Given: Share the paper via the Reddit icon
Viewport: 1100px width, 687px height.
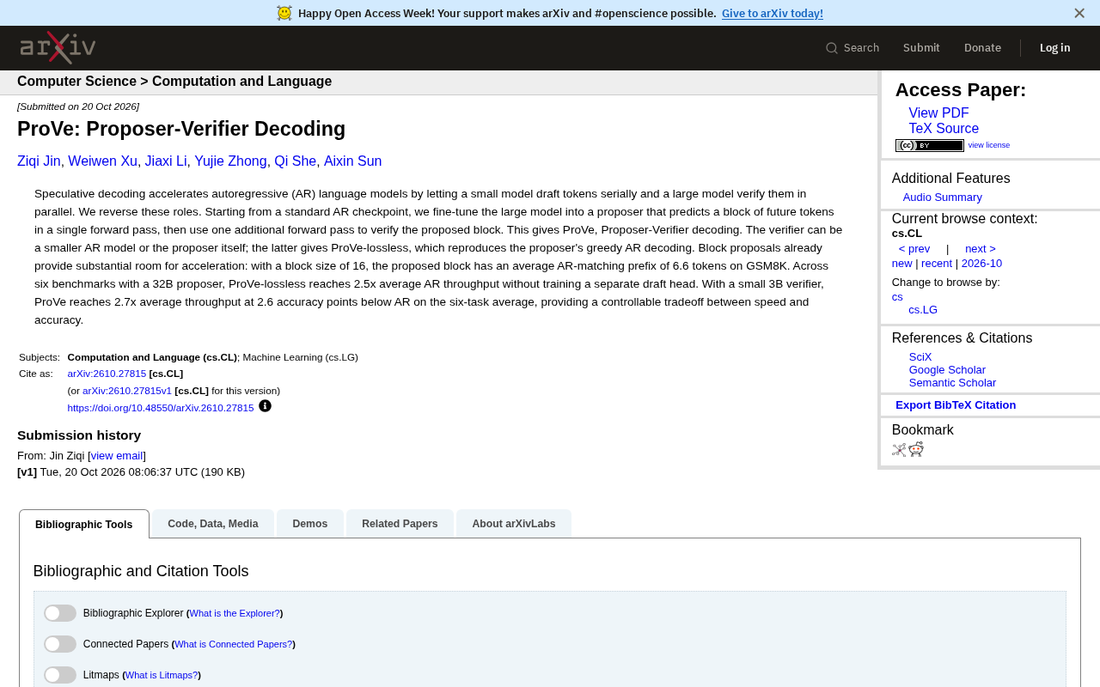Looking at the screenshot, I should (916, 449).
